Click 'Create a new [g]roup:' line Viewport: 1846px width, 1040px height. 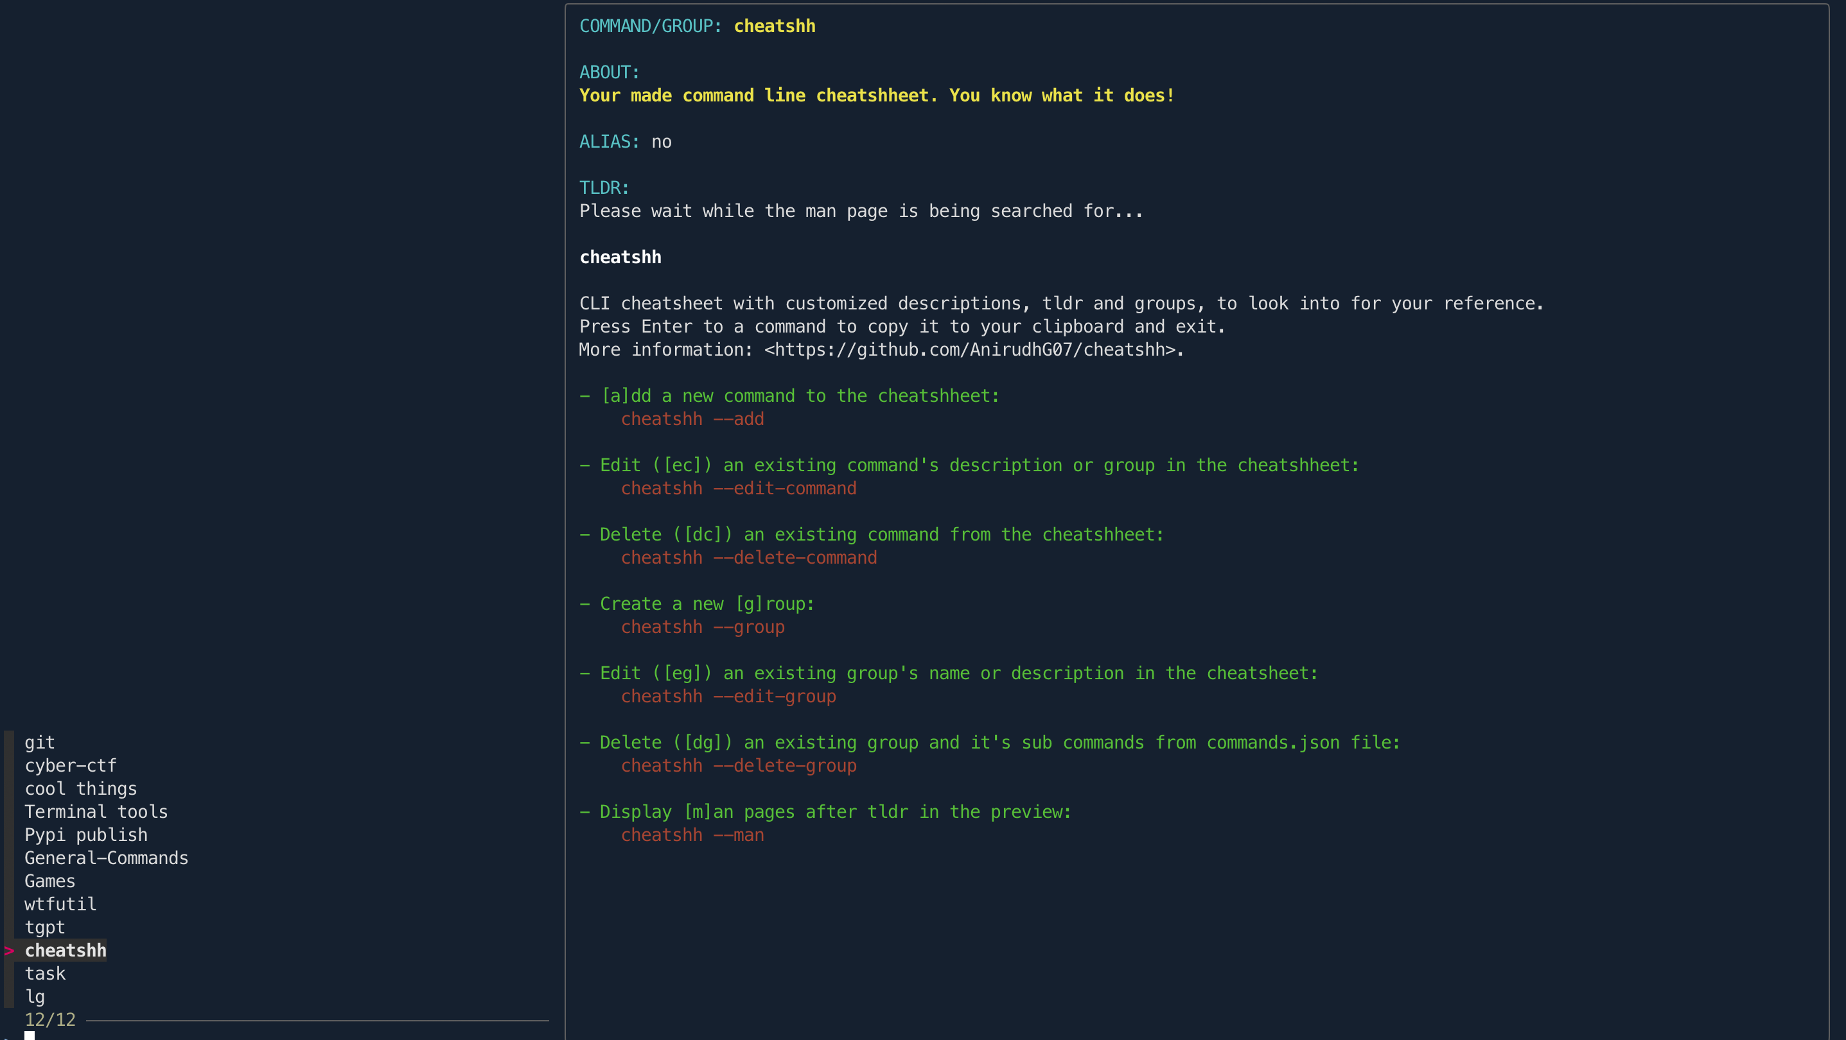[x=696, y=604]
